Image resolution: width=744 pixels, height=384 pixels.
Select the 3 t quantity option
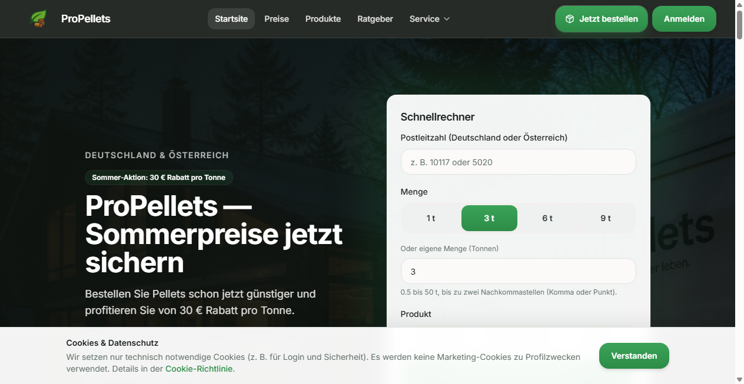coord(489,218)
